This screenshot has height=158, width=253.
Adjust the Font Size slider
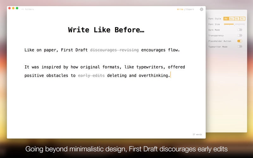click(234, 24)
